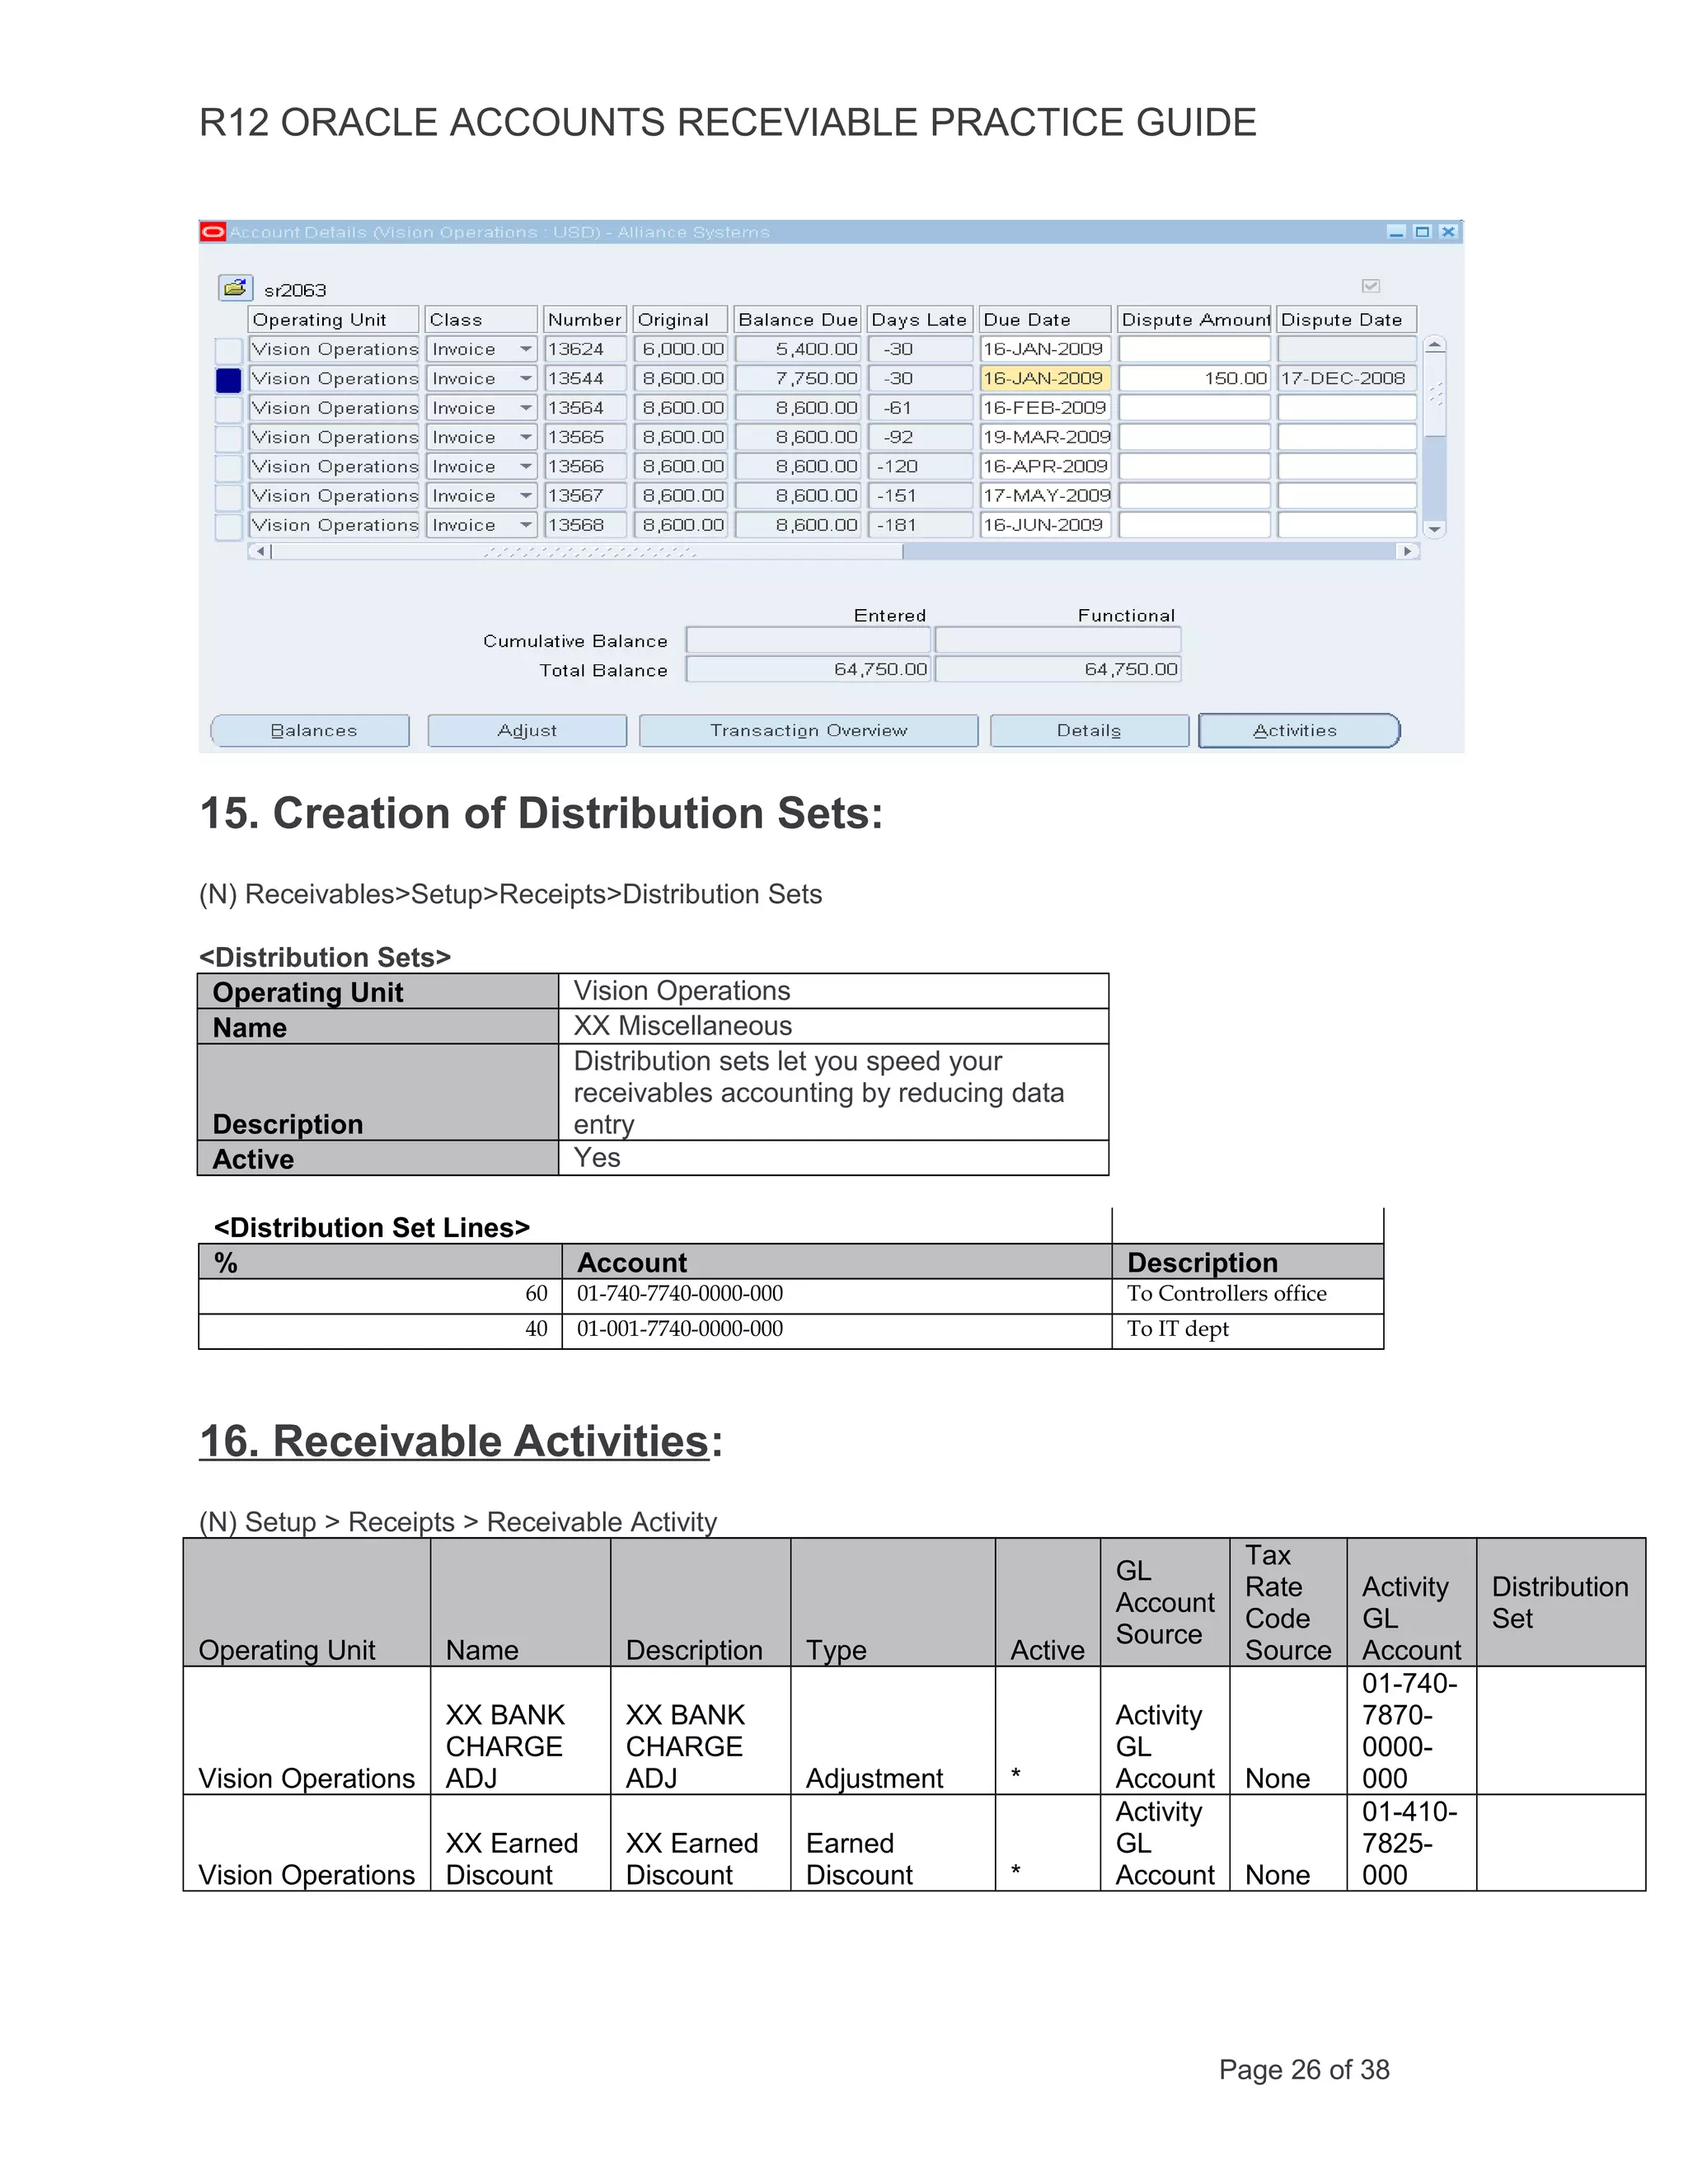The height and width of the screenshot is (2184, 1688).
Task: Open Transaction Overview
Action: pyautogui.click(x=809, y=731)
